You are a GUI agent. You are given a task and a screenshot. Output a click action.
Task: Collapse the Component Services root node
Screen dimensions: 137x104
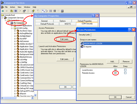coord(2,18)
